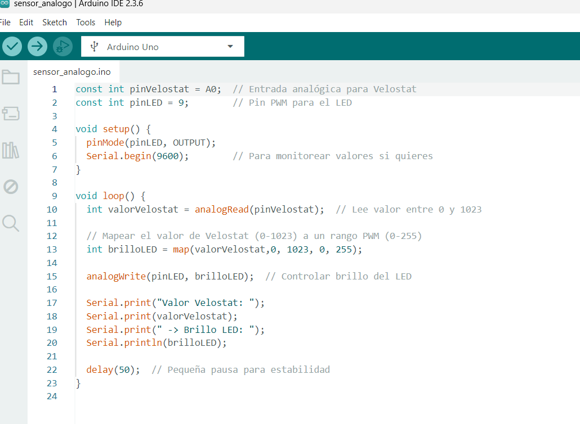Screen dimensions: 580x424
Task: Place cursor on the analogWrite code line
Action: (169, 276)
